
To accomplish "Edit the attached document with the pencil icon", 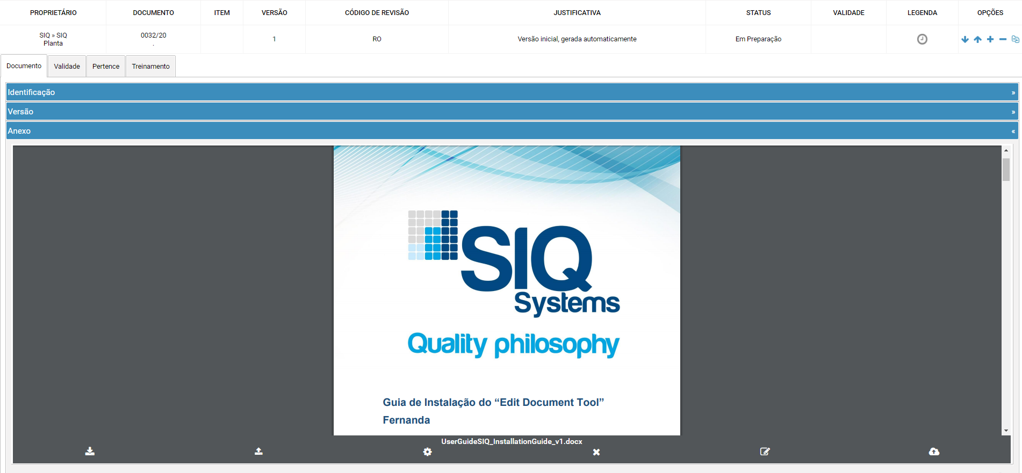I will (765, 452).
